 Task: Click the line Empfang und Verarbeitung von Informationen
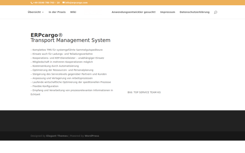point(72,92)
